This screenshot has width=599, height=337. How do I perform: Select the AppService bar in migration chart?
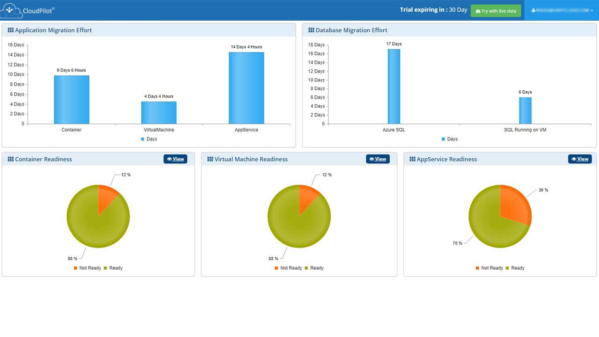(246, 88)
